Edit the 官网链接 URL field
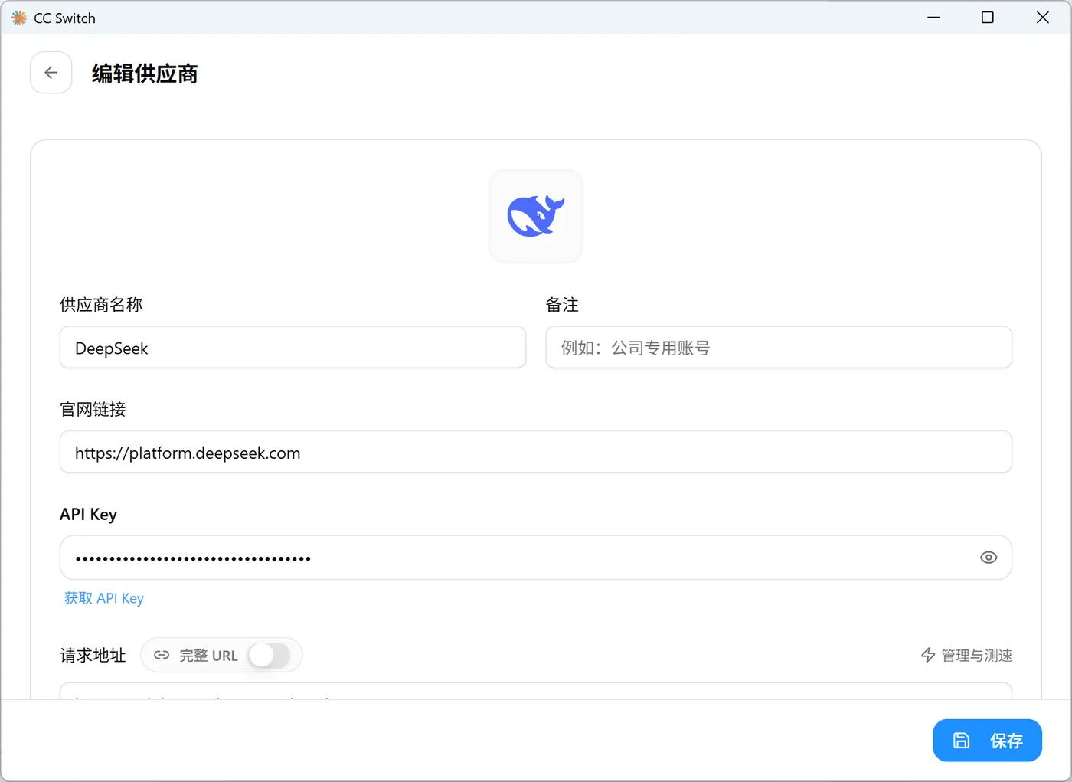 point(536,452)
